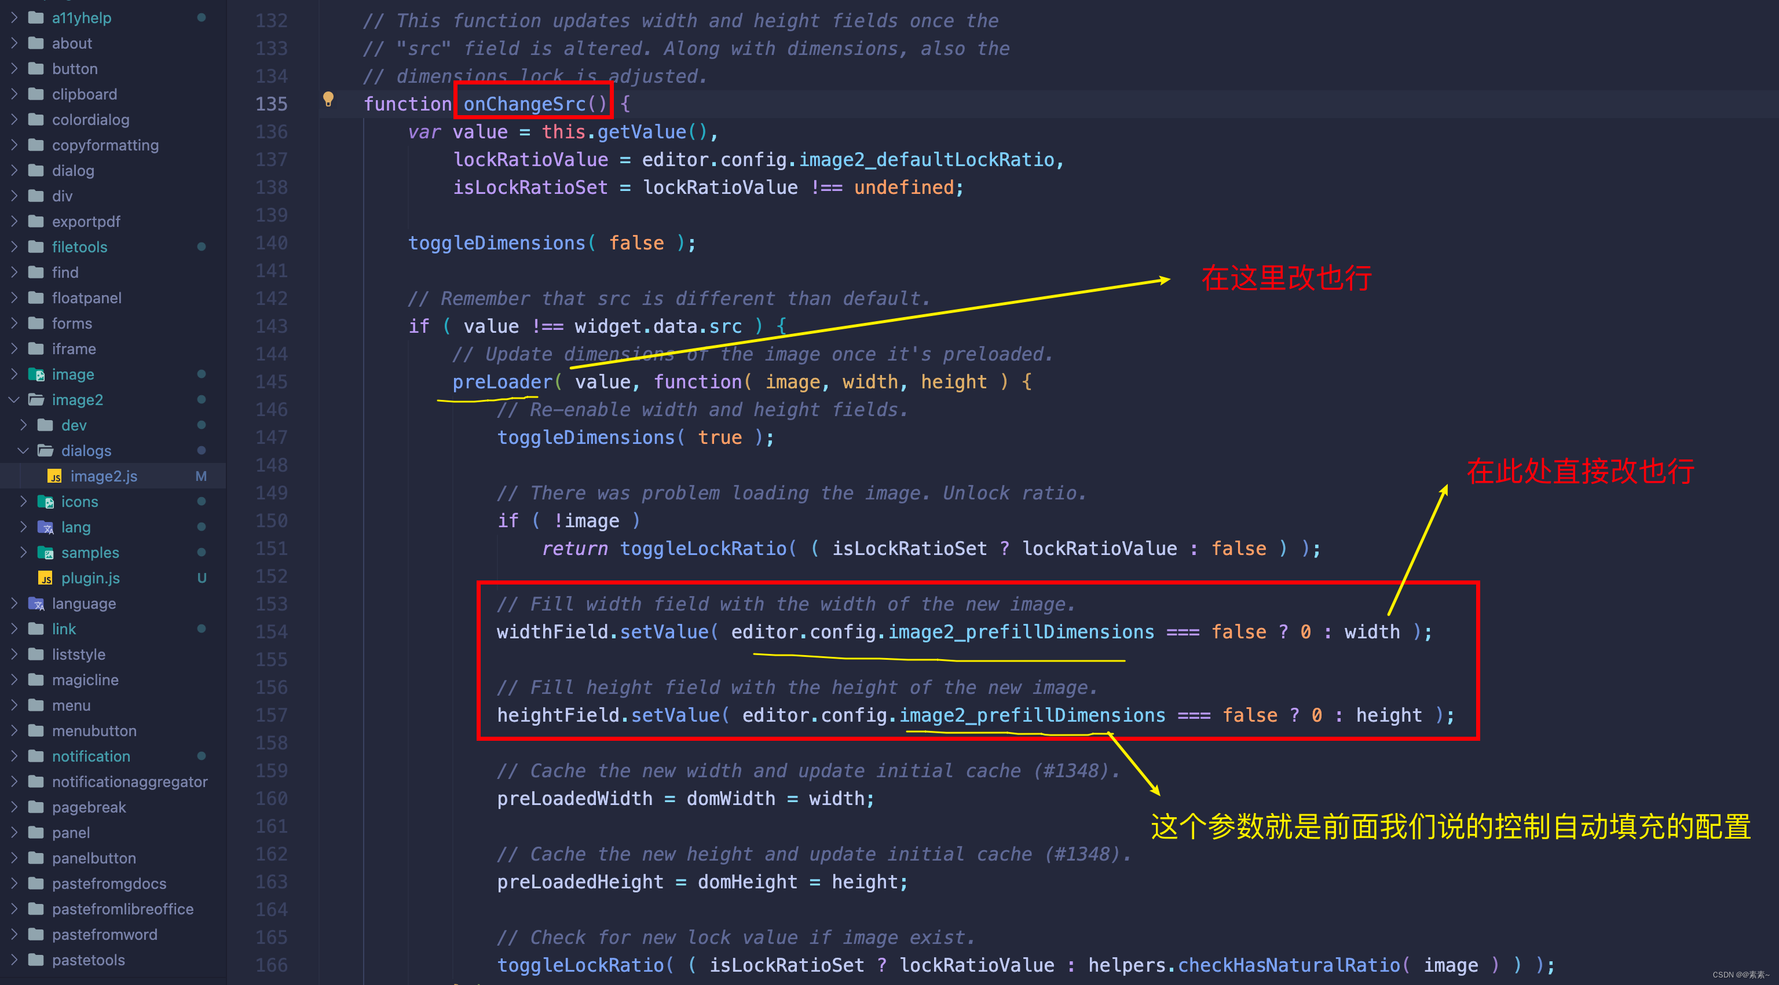The width and height of the screenshot is (1779, 985).
Task: Click the U status badge beside plugin.js
Action: point(202,578)
